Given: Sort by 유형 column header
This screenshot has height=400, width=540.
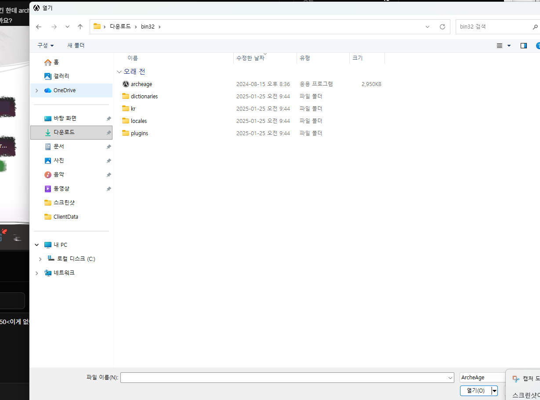Looking at the screenshot, I should (305, 58).
